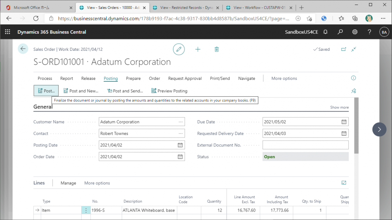
Task: Open the browser profile picture
Action: (369, 18)
